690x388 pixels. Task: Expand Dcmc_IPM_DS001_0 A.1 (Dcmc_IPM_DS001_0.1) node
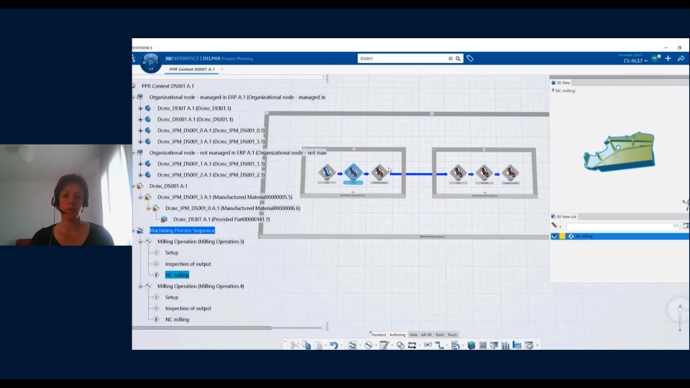140,130
